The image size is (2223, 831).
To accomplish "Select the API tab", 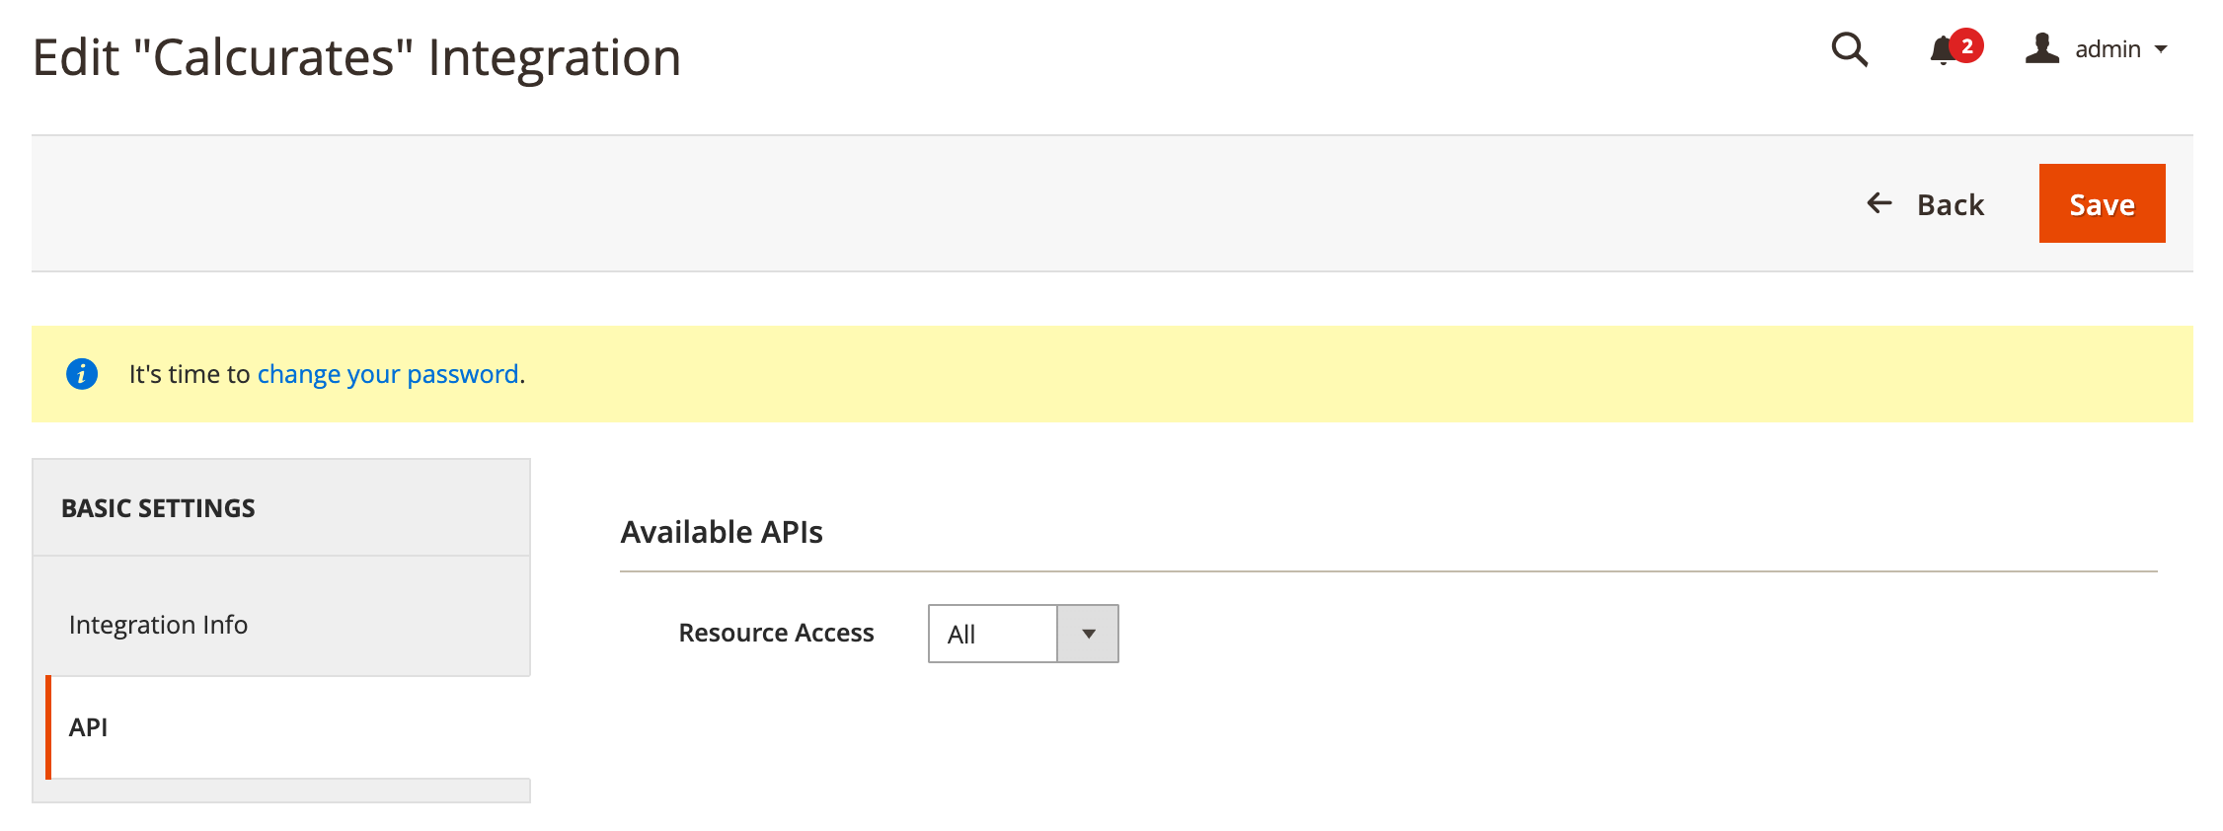I will [288, 727].
